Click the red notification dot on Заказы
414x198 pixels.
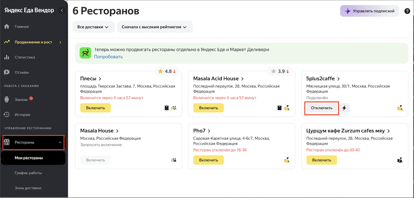[31, 99]
